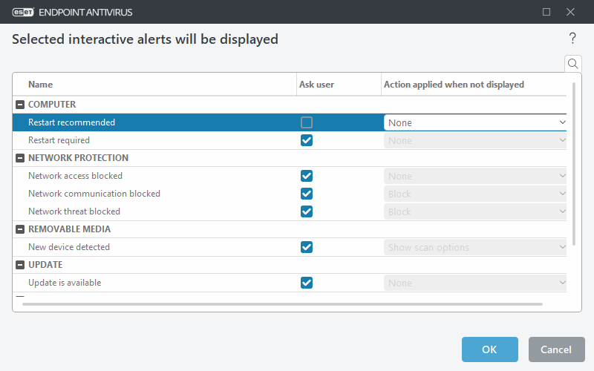
Task: Select the Restart recommended row
Action: click(290, 122)
